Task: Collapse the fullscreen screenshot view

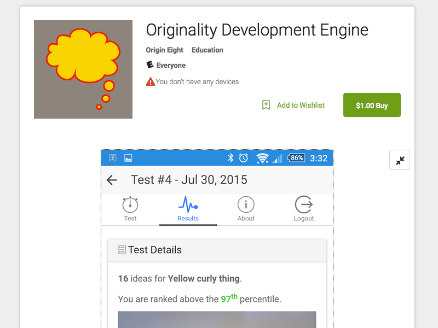Action: click(400, 160)
